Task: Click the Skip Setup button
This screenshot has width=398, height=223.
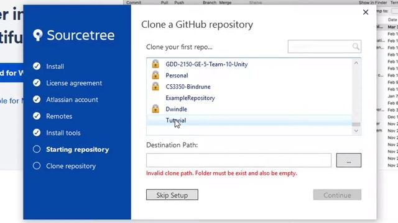Action: [172, 195]
